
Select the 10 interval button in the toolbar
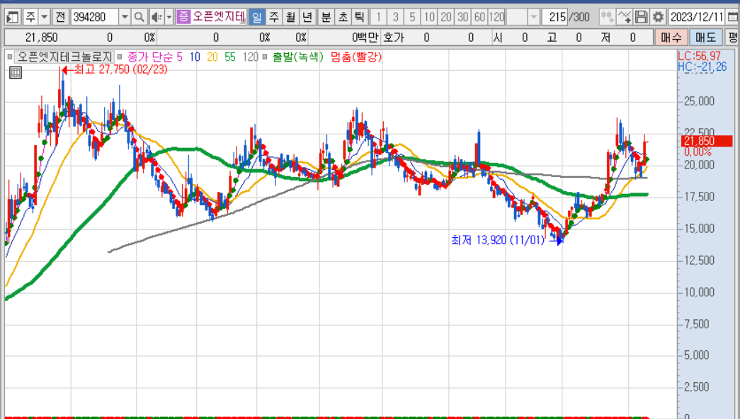[429, 18]
